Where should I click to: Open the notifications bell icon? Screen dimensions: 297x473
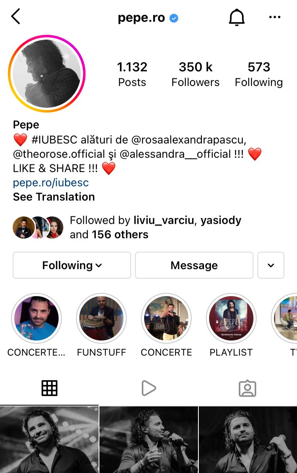click(237, 17)
